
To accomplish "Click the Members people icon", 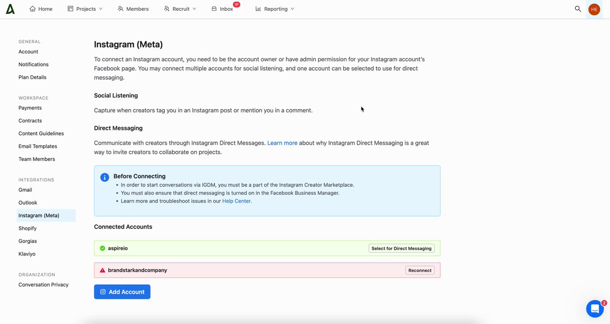I will (120, 9).
